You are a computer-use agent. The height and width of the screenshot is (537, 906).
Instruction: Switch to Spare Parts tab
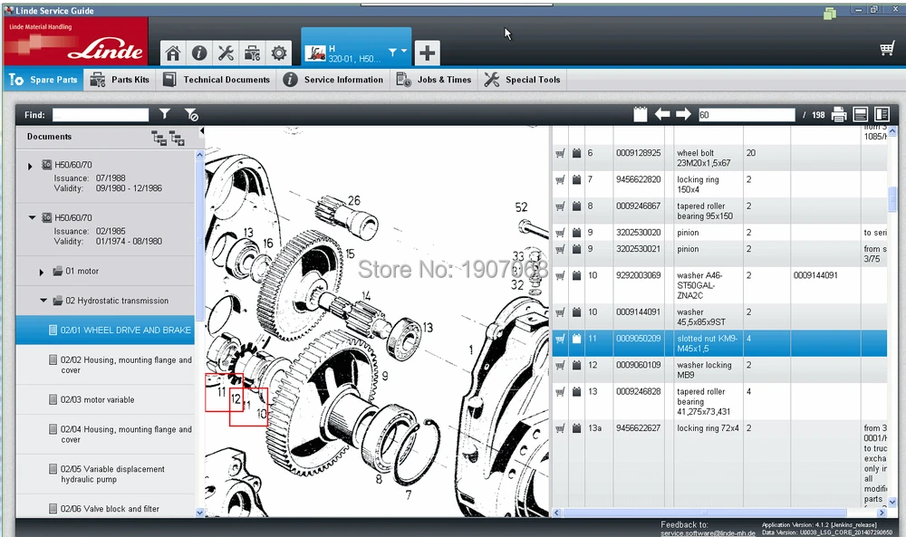click(x=43, y=80)
